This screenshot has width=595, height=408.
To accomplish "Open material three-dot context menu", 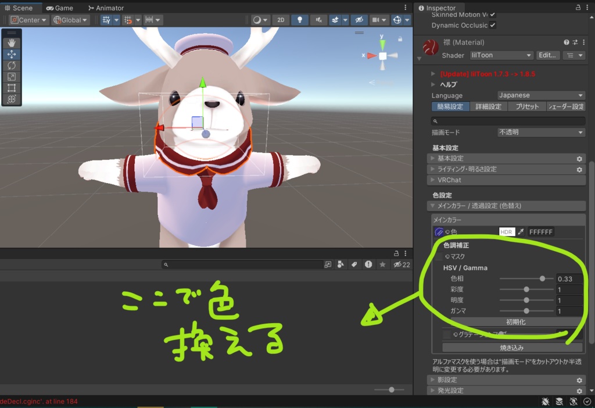I will coord(583,42).
